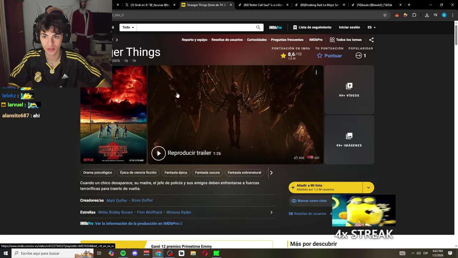The height and width of the screenshot is (258, 458).
Task: Open Reparto y equipo section
Action: (194, 40)
